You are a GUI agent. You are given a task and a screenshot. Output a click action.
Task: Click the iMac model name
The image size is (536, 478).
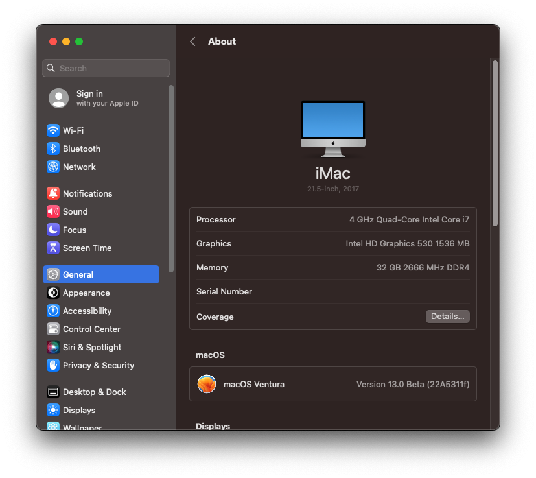tap(333, 173)
